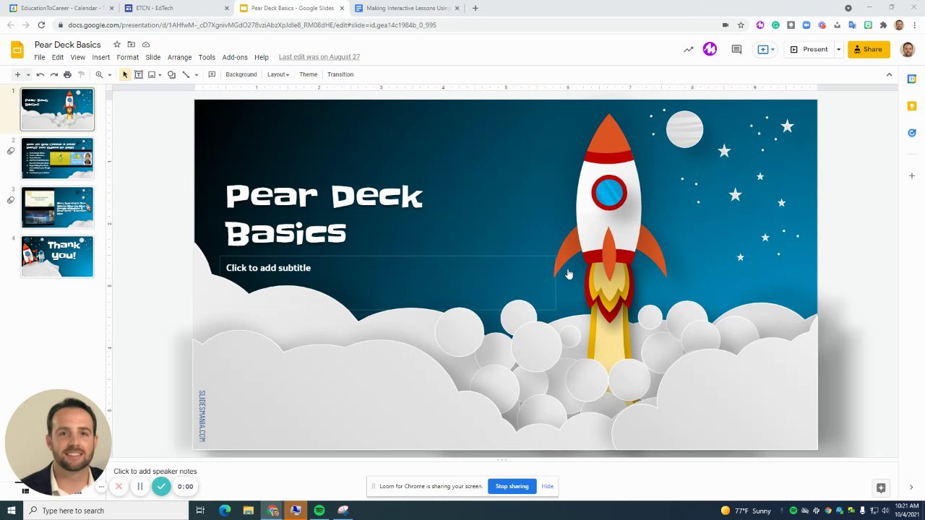Hide the Loom screen sharing notification
This screenshot has width=925, height=520.
point(548,486)
